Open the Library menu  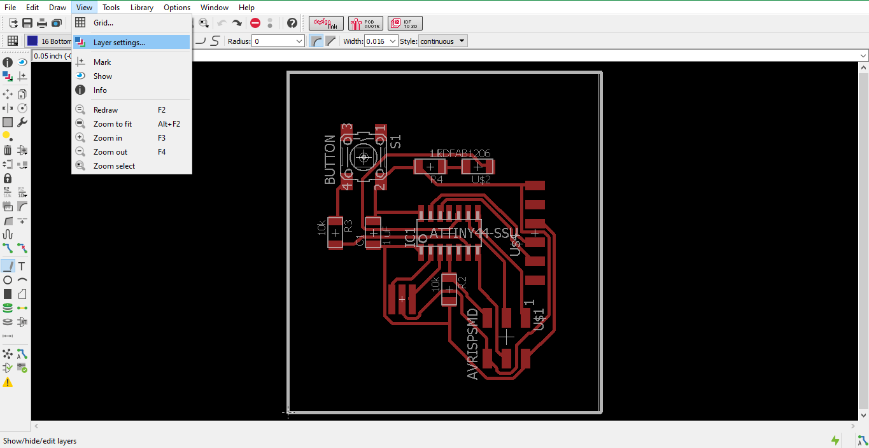(141, 8)
